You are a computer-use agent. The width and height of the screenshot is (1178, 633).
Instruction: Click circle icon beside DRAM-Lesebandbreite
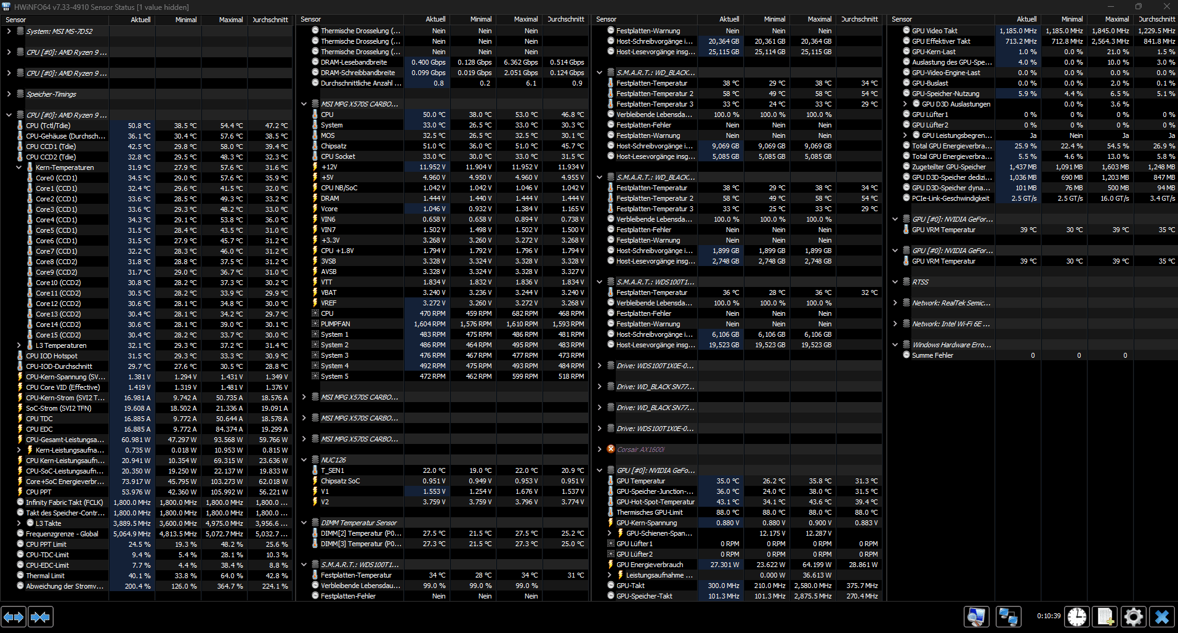315,62
